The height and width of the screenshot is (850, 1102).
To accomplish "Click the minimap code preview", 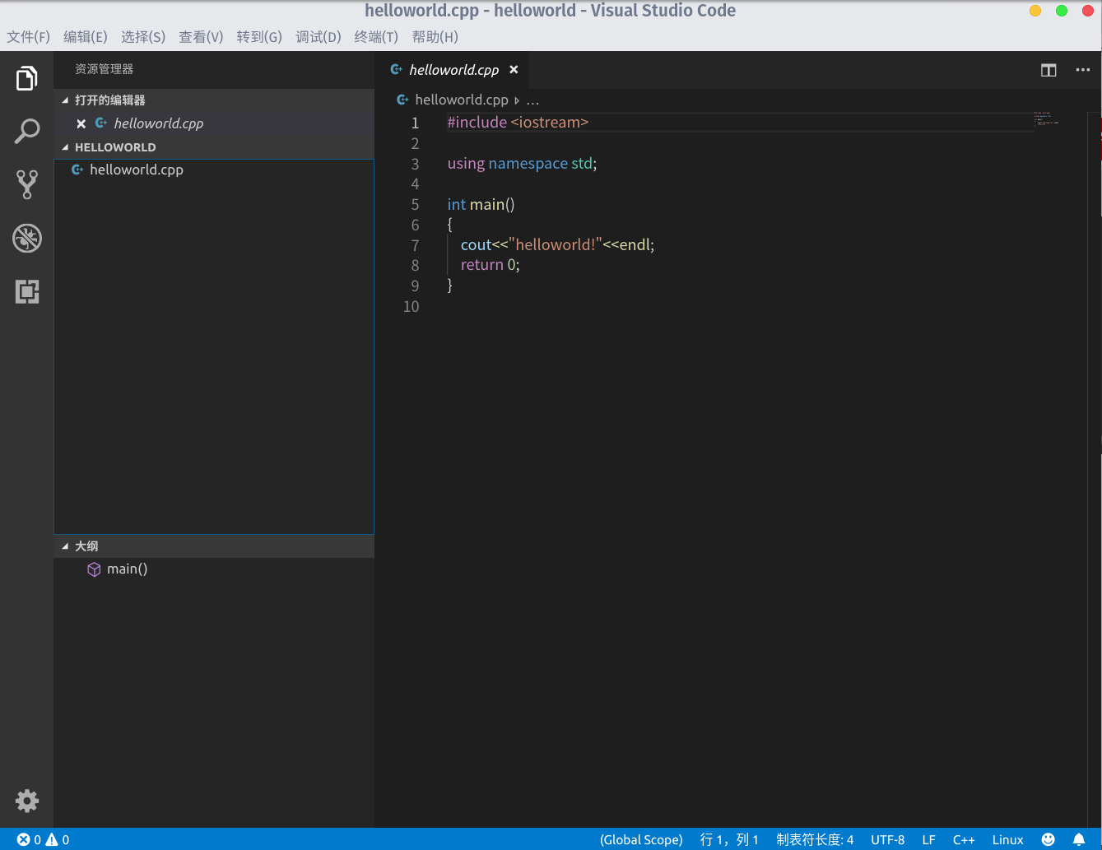I will [x=1045, y=119].
